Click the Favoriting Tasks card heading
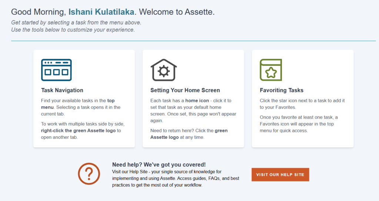Viewport: 379px width, 201px height. click(x=281, y=90)
